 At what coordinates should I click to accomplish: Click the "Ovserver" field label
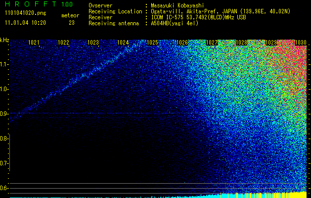(100, 5)
